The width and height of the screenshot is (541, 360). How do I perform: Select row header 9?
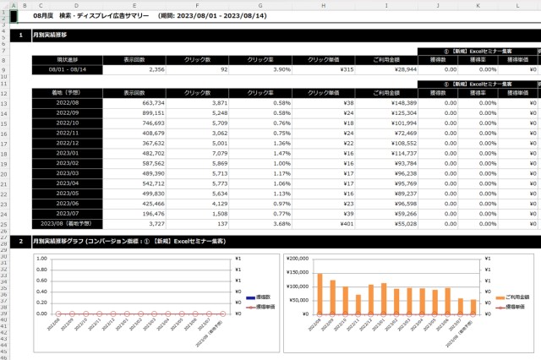pos(3,69)
